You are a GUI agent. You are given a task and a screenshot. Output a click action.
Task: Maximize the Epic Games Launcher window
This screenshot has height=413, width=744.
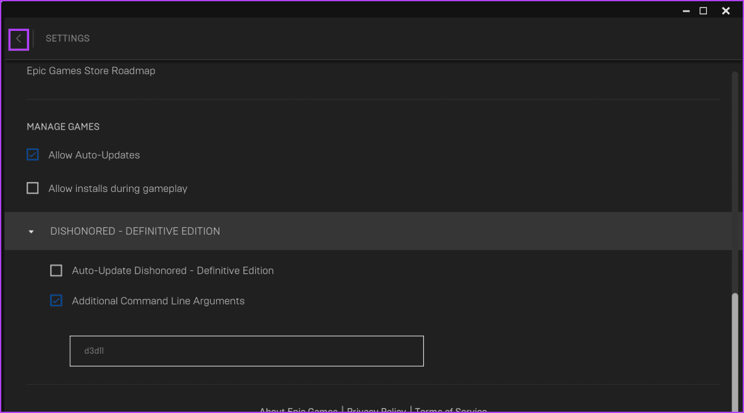[x=703, y=10]
